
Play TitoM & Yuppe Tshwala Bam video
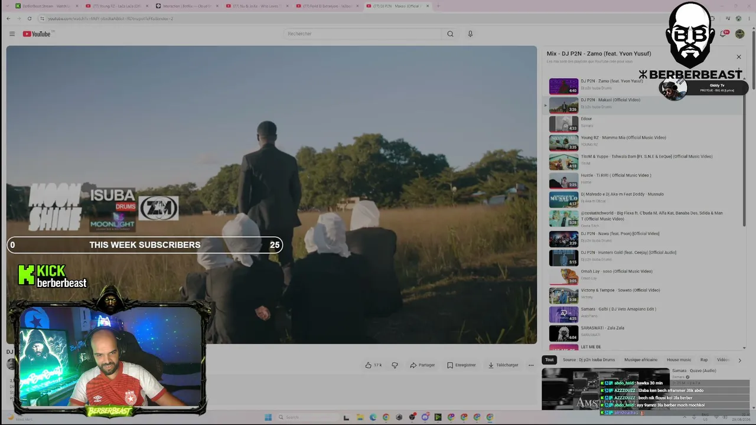click(x=641, y=162)
